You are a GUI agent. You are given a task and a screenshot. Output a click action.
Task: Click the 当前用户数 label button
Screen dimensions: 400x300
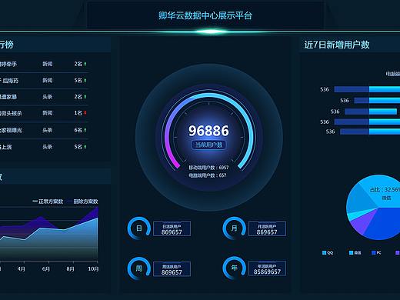click(x=208, y=145)
